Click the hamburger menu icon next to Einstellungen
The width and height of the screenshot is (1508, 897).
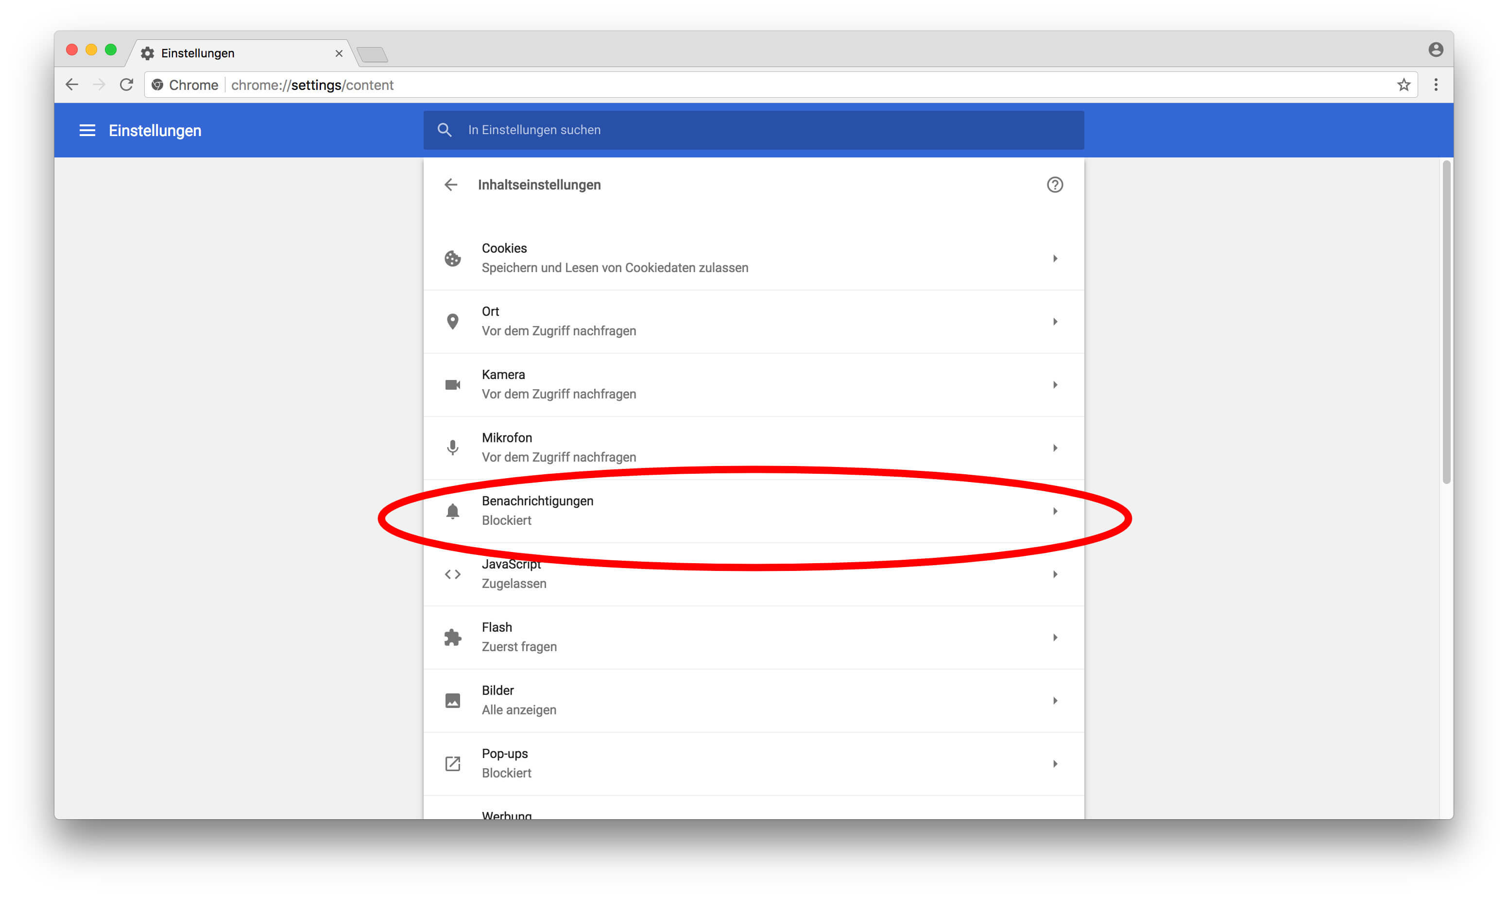click(x=87, y=131)
